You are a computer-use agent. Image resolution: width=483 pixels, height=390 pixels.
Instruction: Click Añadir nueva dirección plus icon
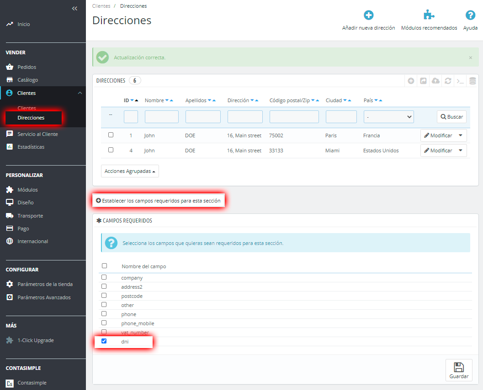tap(368, 15)
